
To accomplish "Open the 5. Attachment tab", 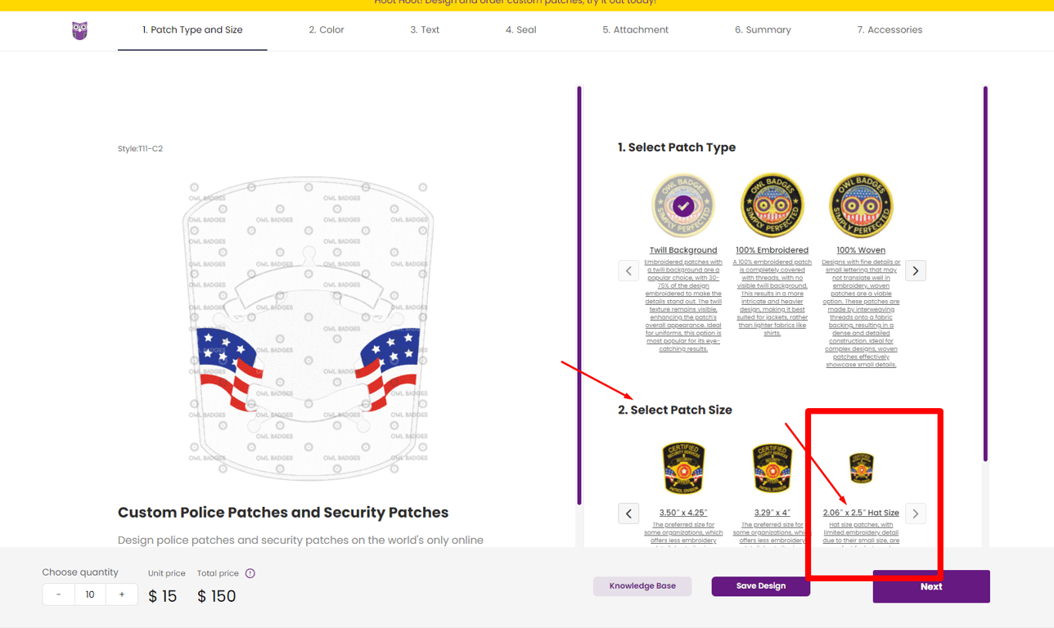I will (x=635, y=29).
